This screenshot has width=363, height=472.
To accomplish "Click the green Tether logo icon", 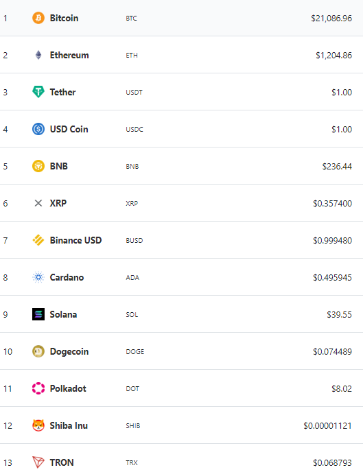I will pos(38,92).
